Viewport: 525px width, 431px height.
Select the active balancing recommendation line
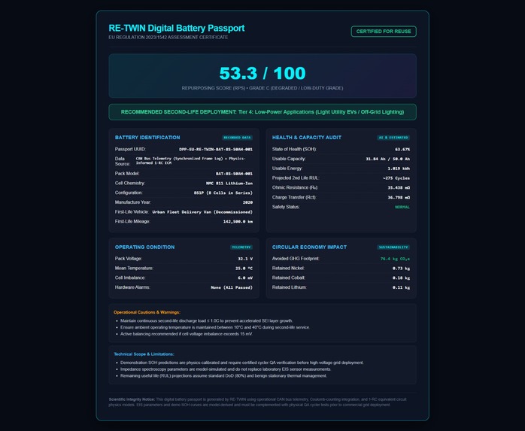tap(187, 334)
